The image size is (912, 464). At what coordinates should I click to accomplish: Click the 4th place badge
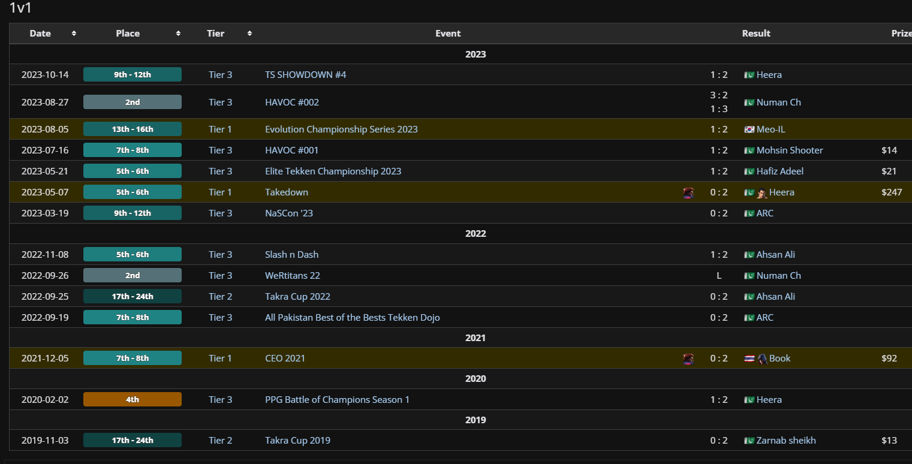[x=133, y=400]
